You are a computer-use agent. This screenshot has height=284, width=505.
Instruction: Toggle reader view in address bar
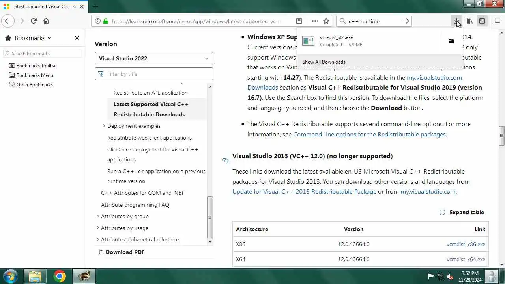(299, 21)
